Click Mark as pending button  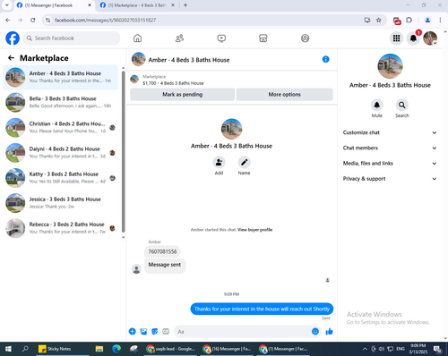[182, 94]
